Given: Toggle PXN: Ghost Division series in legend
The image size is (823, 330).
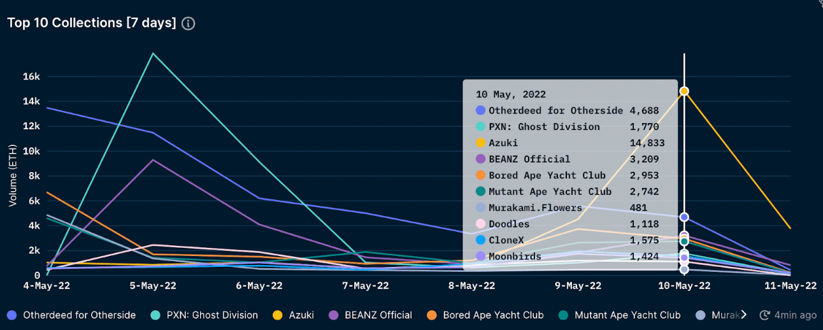Looking at the screenshot, I should (x=204, y=315).
